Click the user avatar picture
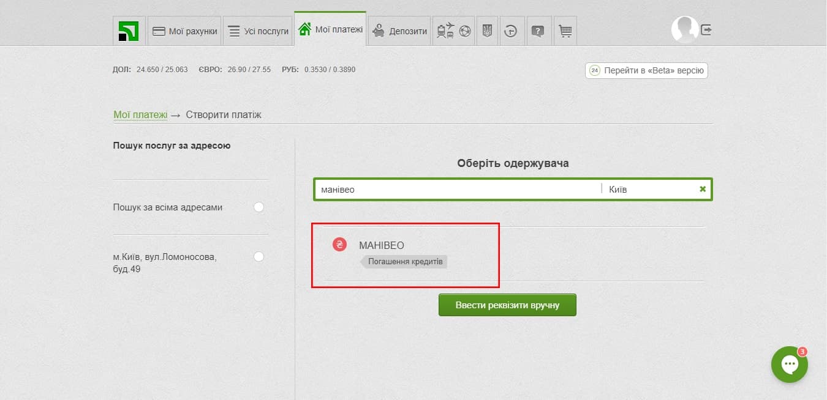Image resolution: width=827 pixels, height=400 pixels. pyautogui.click(x=685, y=29)
